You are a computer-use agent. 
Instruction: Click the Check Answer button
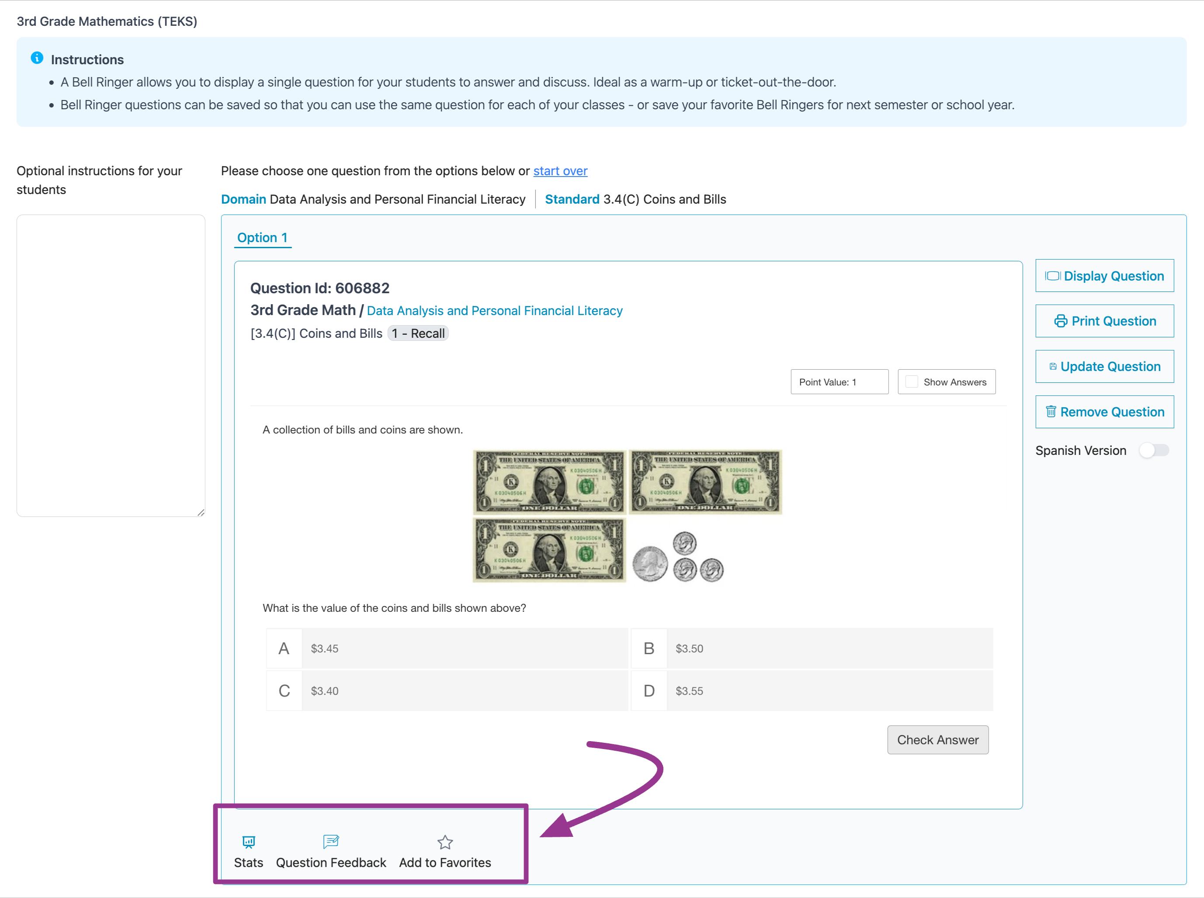938,740
